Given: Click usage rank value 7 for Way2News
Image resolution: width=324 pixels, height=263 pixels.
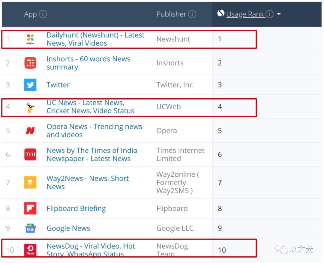Looking at the screenshot, I should pyautogui.click(x=220, y=182).
